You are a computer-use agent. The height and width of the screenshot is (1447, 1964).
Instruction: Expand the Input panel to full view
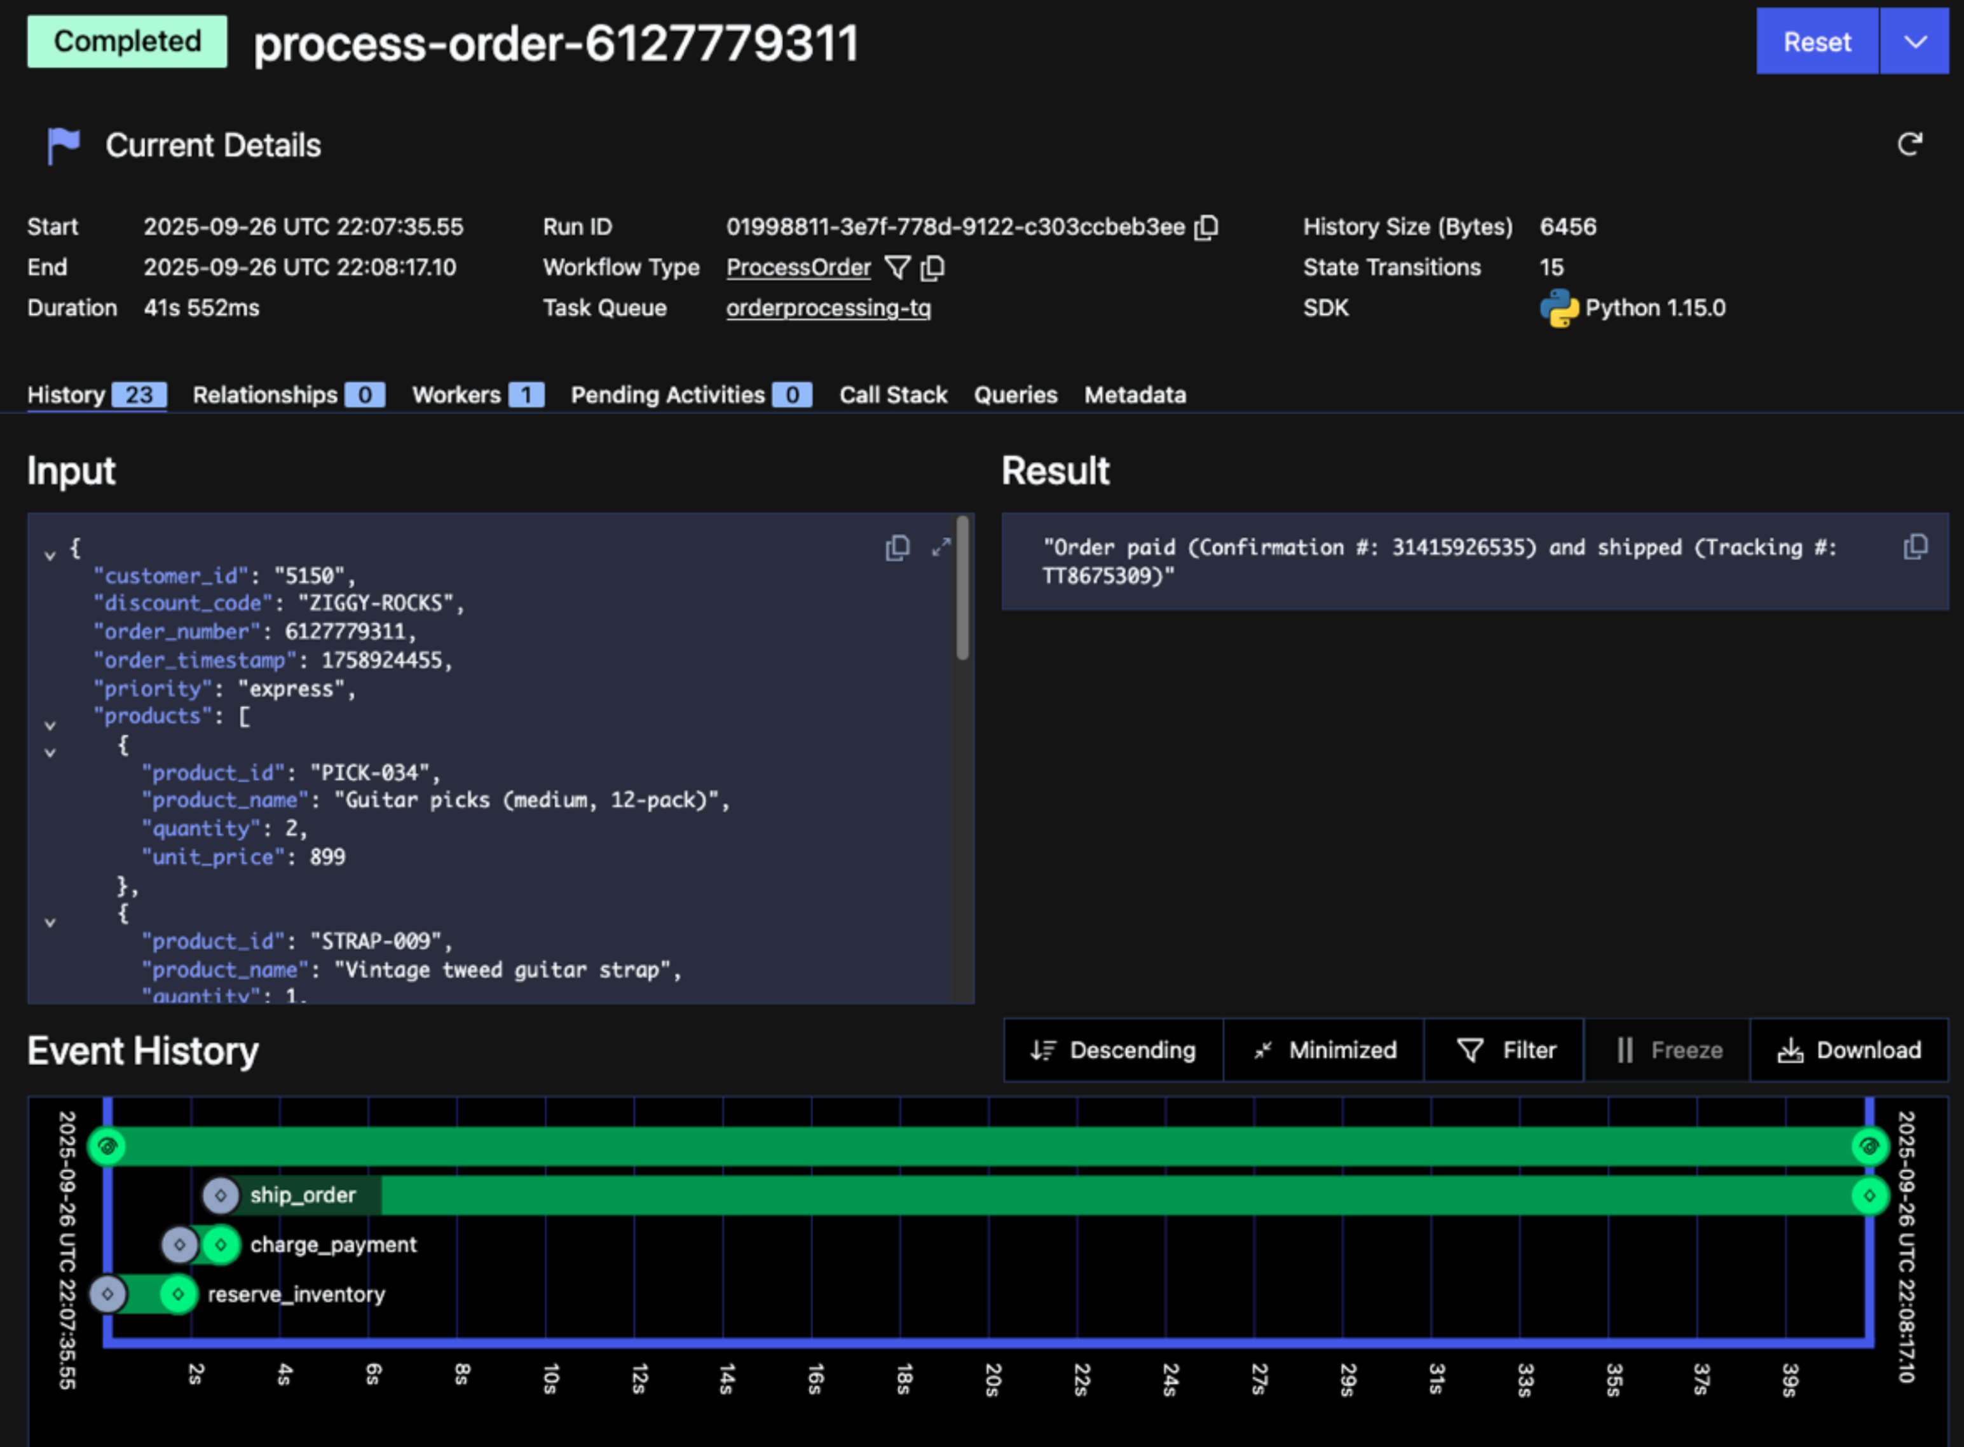tap(941, 547)
